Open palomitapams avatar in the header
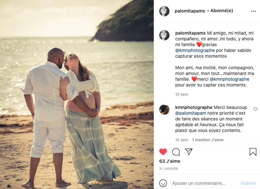 coord(164,11)
